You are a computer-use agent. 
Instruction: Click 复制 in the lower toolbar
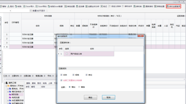(34, 83)
